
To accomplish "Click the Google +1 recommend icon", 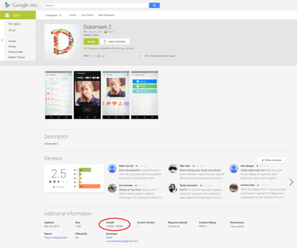I will click(x=141, y=56).
